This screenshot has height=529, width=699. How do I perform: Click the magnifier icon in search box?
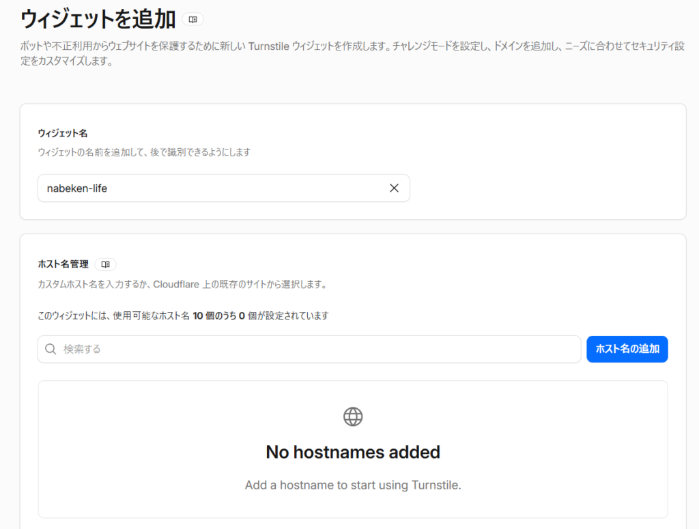click(51, 349)
